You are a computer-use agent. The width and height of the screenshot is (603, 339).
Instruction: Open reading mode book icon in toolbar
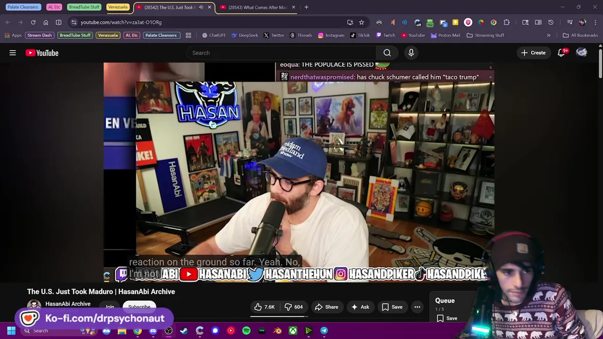538,22
